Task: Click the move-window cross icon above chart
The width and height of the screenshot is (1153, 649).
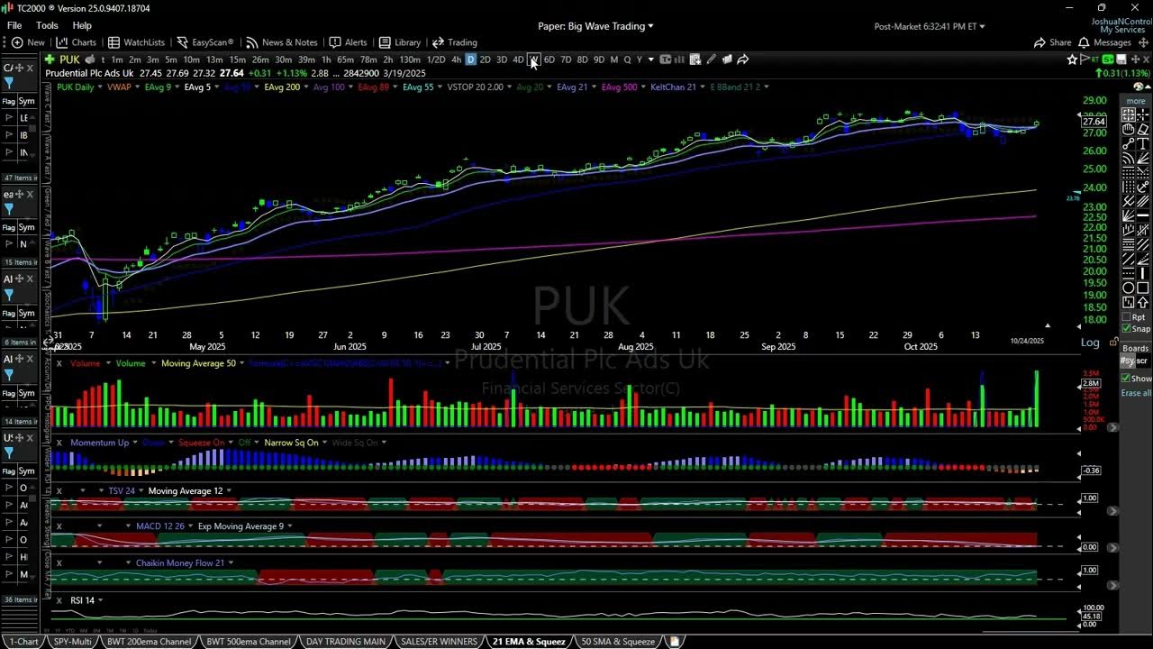Action: tap(1135, 59)
